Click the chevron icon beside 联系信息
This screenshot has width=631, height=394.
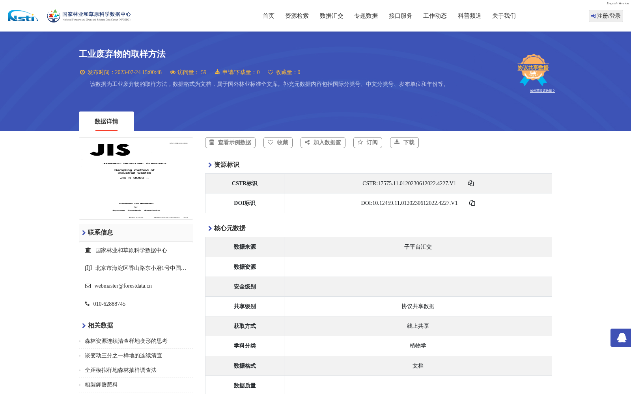(x=84, y=233)
